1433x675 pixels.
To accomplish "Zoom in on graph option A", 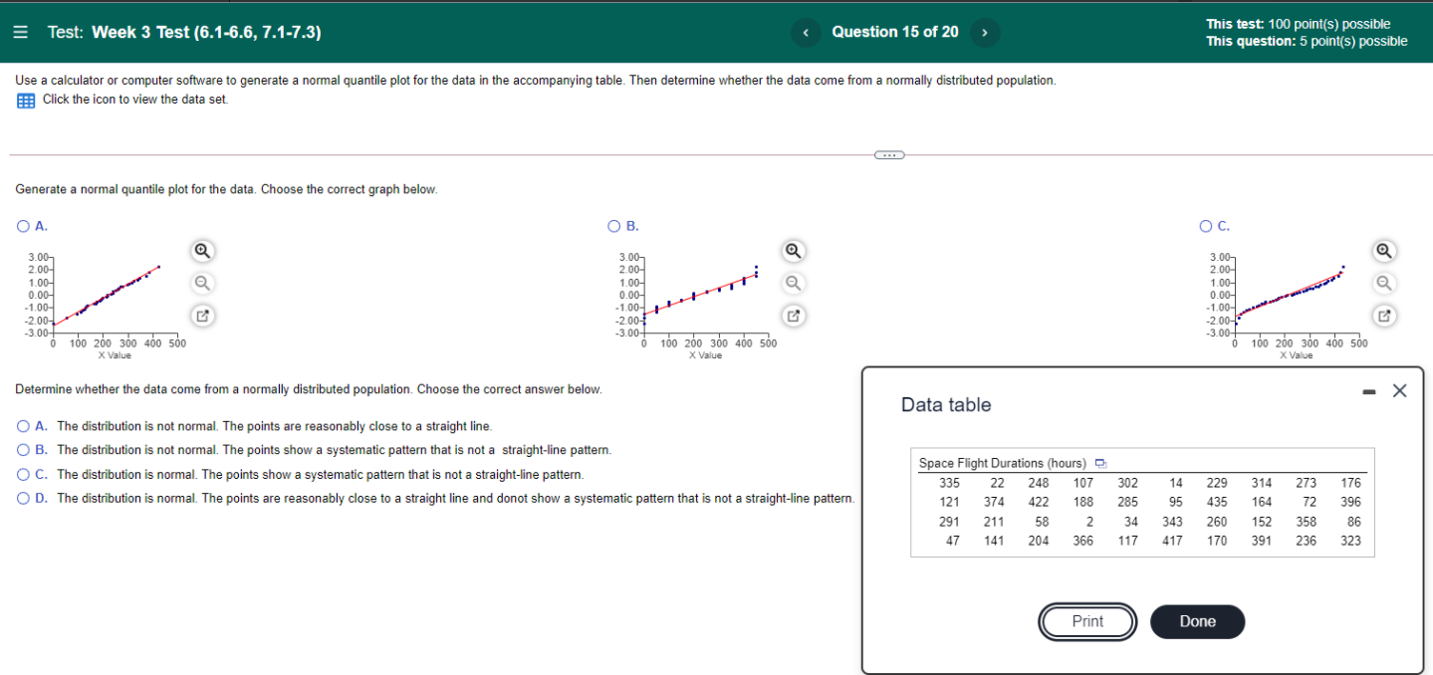I will pyautogui.click(x=202, y=251).
